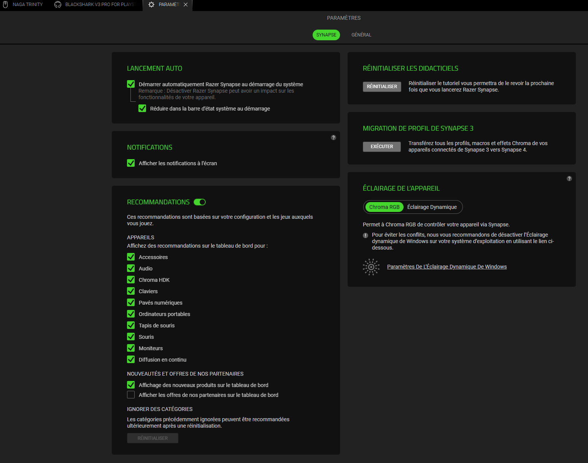Uncheck Diffusion en continu checkbox
The height and width of the screenshot is (463, 588).
(x=131, y=359)
